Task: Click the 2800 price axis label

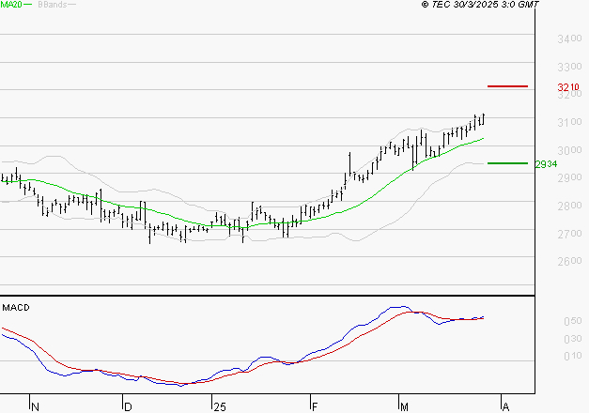Action: coord(569,206)
